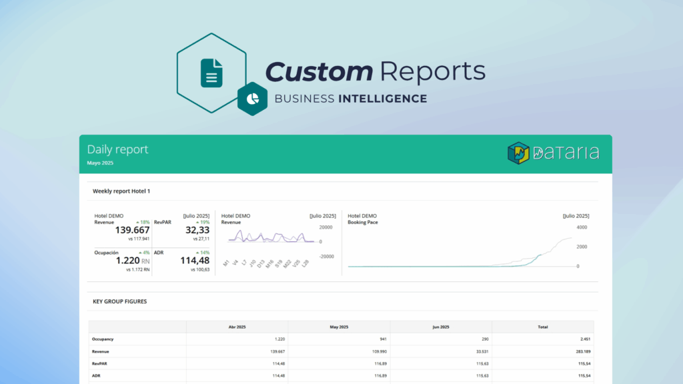The image size is (683, 384).
Task: Select the "KEY GROUP FIGURES" heading
Action: 120,301
